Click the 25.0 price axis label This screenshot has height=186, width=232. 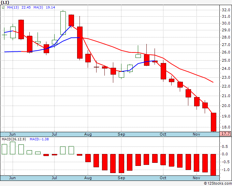226,60
